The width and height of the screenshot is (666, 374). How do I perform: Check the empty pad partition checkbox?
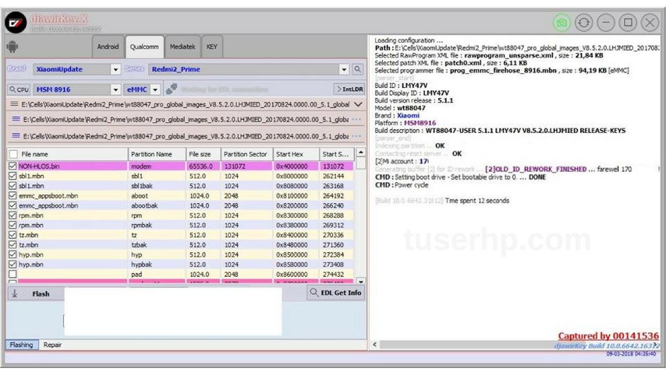[x=13, y=274]
